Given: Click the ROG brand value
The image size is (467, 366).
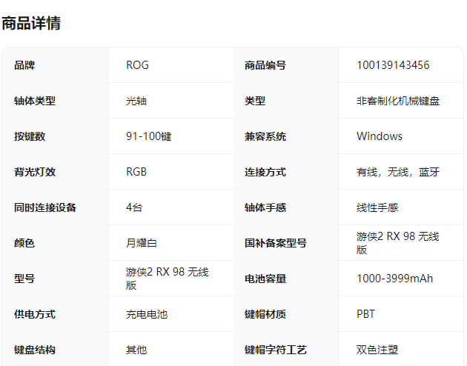Looking at the screenshot, I should [137, 65].
